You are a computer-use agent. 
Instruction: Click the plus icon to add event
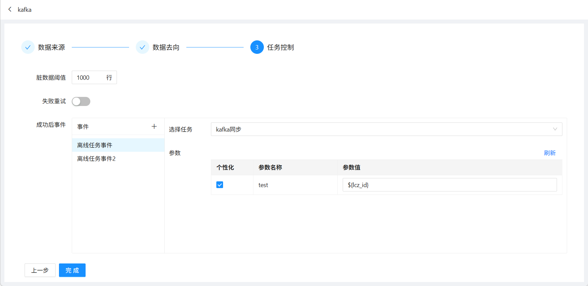pyautogui.click(x=154, y=127)
